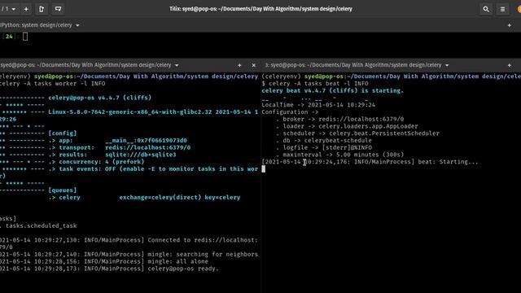Click '$ celery -A tasks beat -l INFO' command
521x293 pixels.
pyautogui.click(x=315, y=84)
